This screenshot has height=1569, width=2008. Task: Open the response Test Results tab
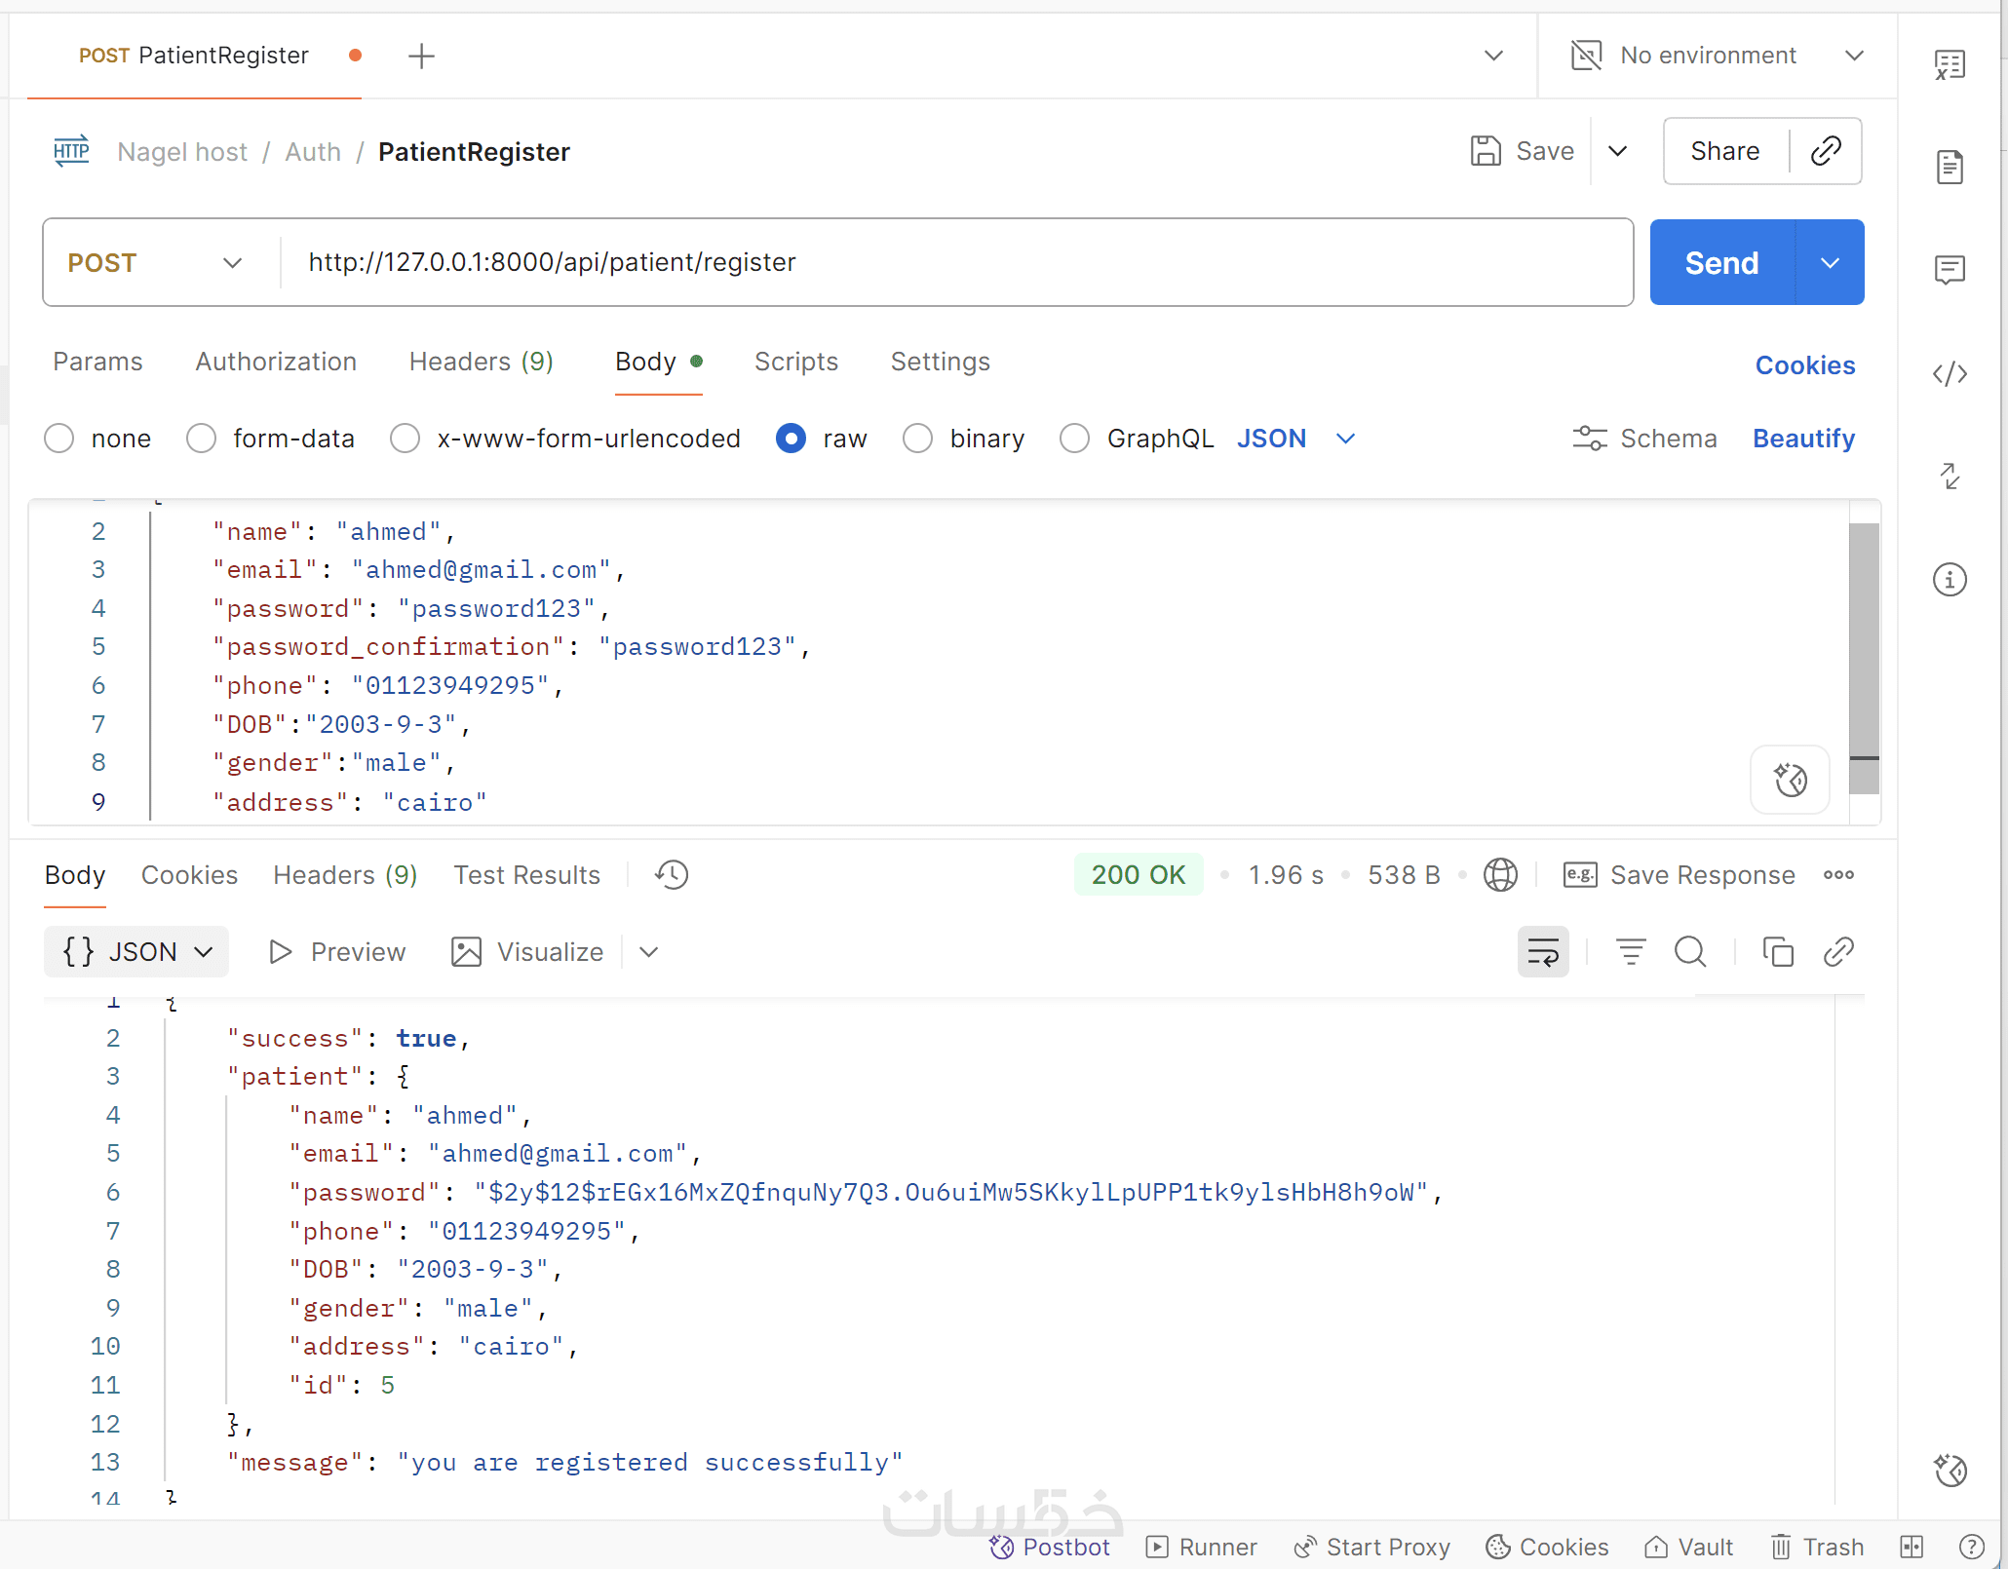[526, 875]
